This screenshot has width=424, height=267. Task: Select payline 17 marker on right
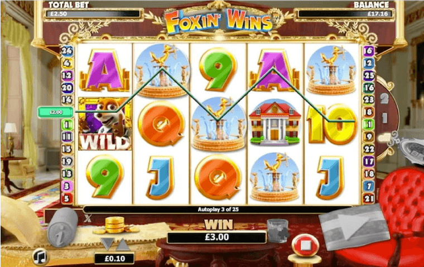[x=369, y=161]
